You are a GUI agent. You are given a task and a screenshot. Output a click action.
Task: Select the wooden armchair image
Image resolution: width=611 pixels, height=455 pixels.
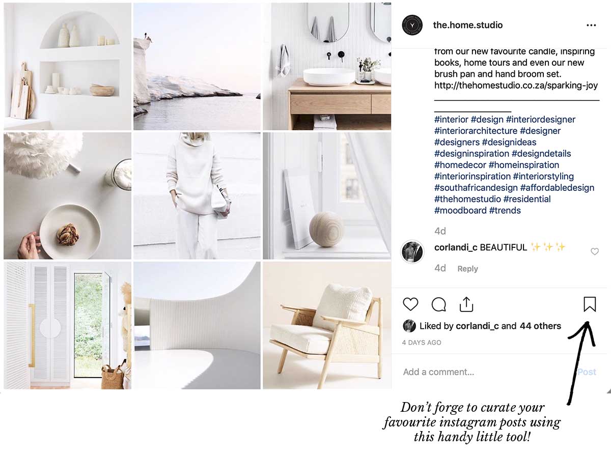pos(327,325)
